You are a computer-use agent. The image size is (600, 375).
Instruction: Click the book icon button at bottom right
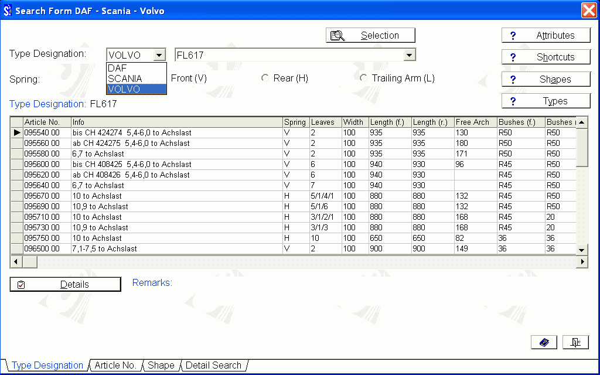[x=544, y=342]
